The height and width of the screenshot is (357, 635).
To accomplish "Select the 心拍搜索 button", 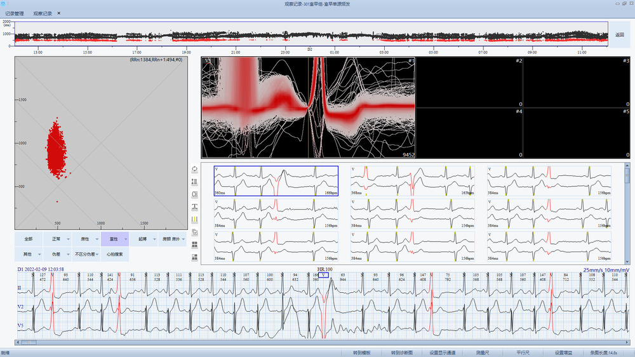I will (x=115, y=254).
